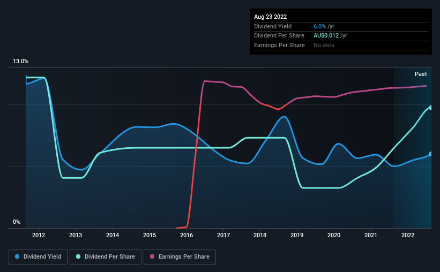
Task: Click the pink Earnings Per Share legend dot
Action: [x=152, y=256]
